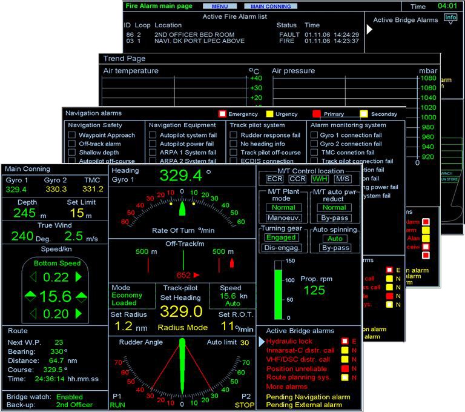Toggle the No heading info checkbox

[x=233, y=144]
